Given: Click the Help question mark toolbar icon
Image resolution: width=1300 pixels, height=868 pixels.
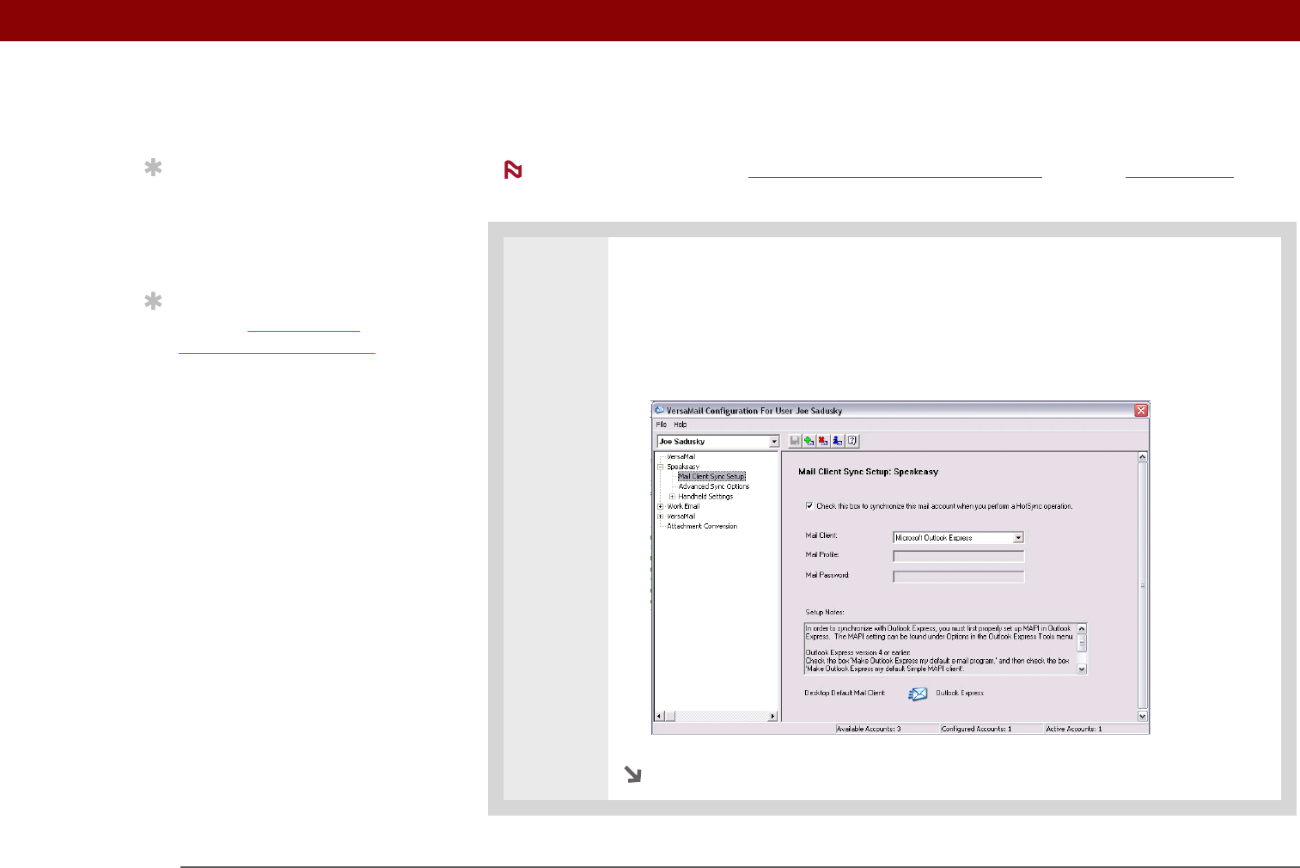Looking at the screenshot, I should (x=852, y=441).
